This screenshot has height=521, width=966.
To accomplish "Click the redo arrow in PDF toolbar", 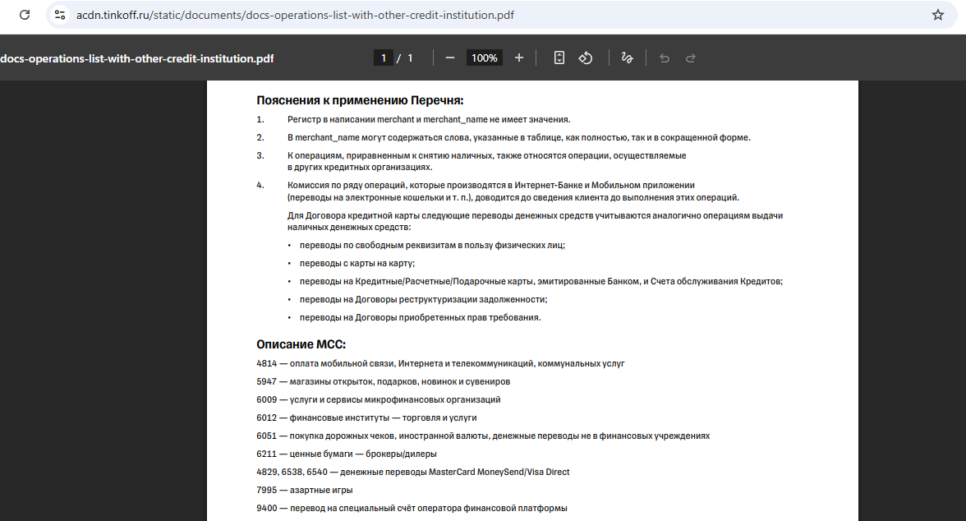I will 691,58.
